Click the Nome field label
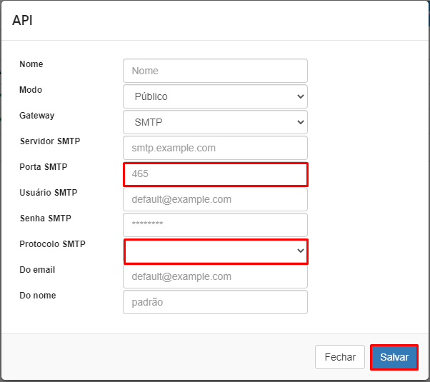430x382 pixels. (x=31, y=64)
